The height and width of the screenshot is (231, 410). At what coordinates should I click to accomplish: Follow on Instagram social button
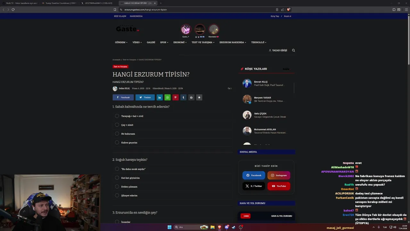(279, 175)
